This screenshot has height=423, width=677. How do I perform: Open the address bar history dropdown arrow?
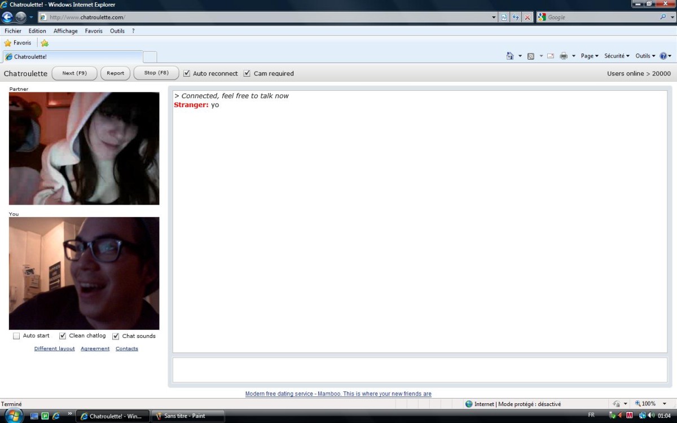[x=494, y=17]
